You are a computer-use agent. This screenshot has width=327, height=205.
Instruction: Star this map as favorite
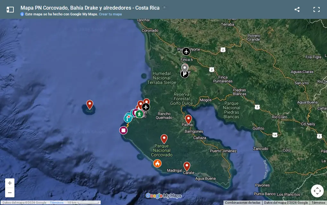164,7
